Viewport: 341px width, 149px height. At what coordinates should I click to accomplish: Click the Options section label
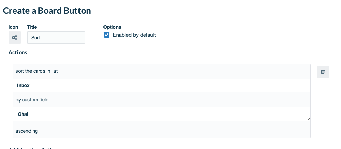tap(112, 27)
